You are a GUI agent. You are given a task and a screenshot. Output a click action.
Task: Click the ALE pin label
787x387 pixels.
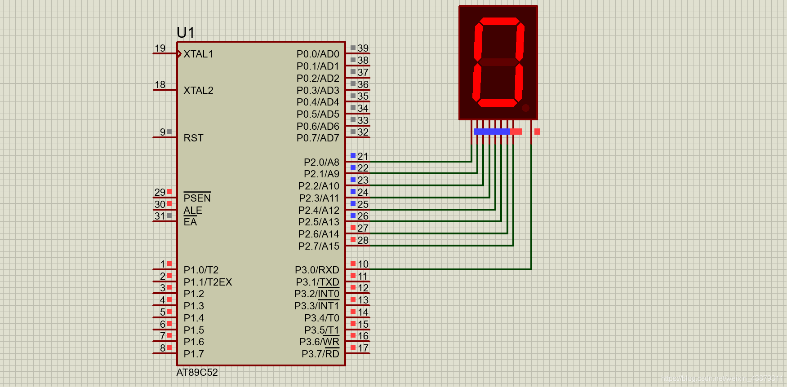pos(193,210)
